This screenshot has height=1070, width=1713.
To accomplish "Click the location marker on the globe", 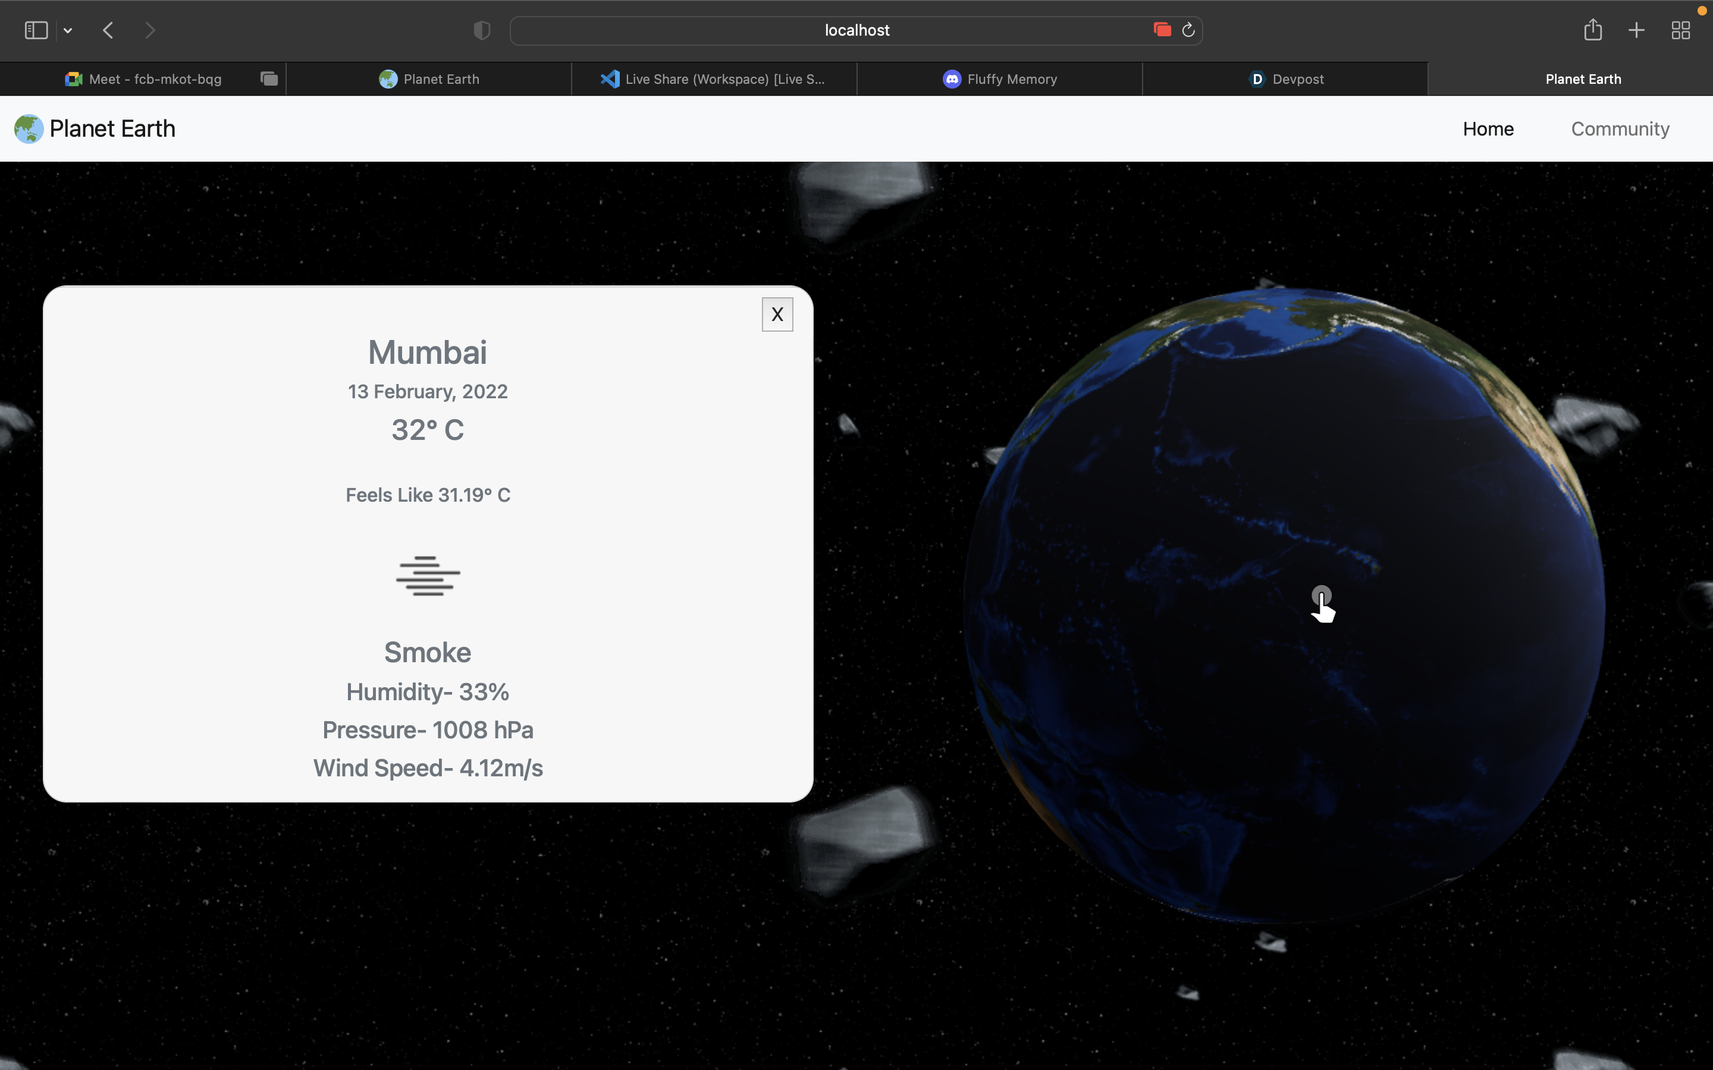I will 1321,595.
